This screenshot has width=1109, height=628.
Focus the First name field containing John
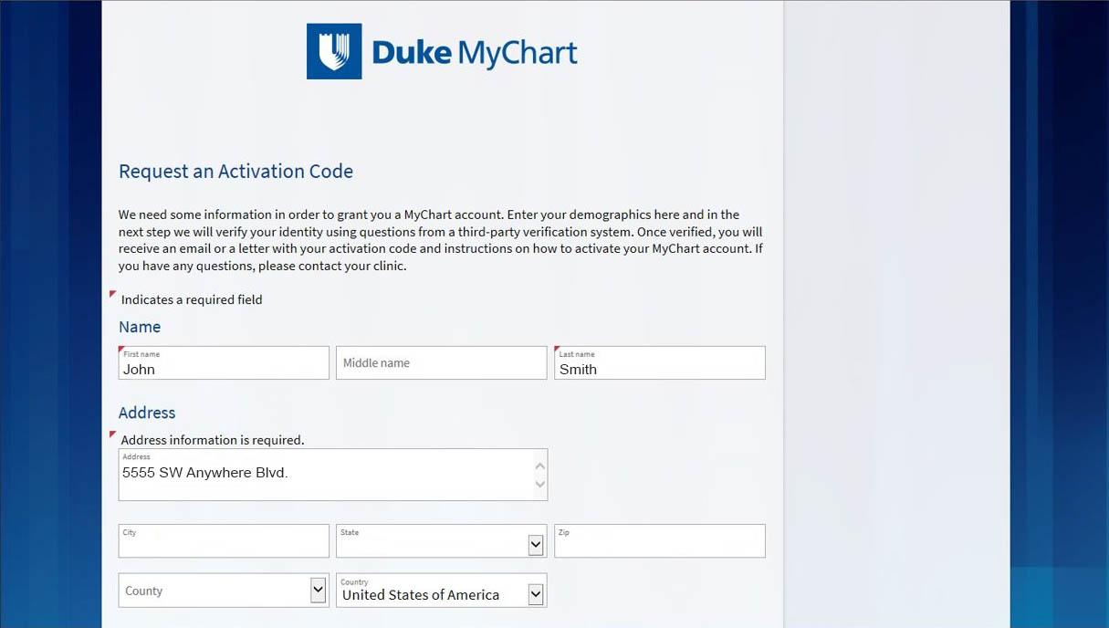coord(224,362)
